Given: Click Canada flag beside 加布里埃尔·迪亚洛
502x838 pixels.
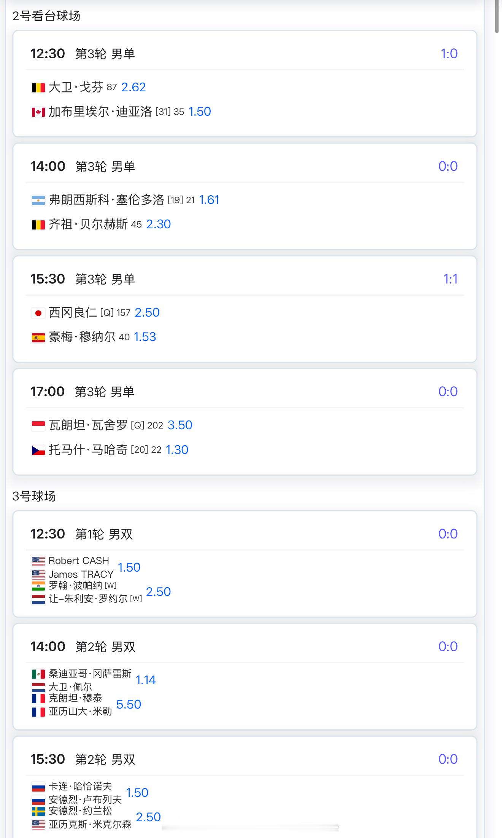Looking at the screenshot, I should point(38,112).
